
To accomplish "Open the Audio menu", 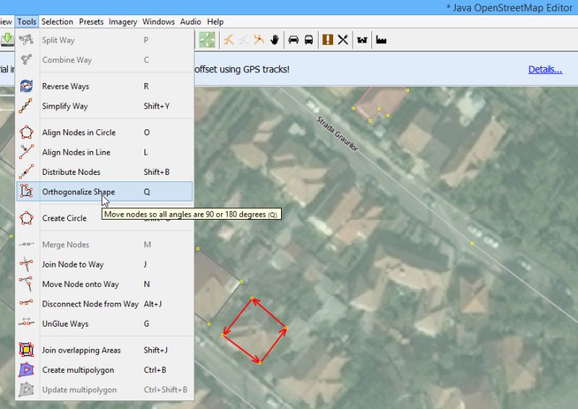I will [190, 22].
